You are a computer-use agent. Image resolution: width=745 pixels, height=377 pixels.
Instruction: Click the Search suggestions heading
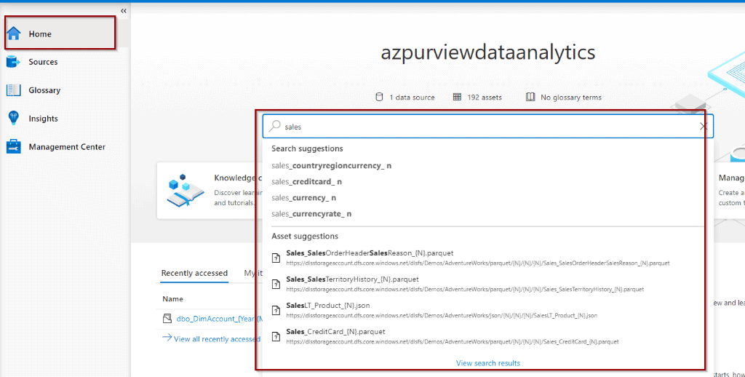click(307, 148)
